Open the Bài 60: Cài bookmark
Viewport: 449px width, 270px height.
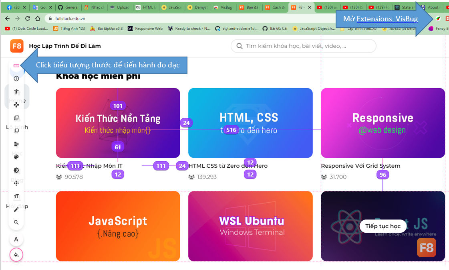pyautogui.click(x=275, y=28)
